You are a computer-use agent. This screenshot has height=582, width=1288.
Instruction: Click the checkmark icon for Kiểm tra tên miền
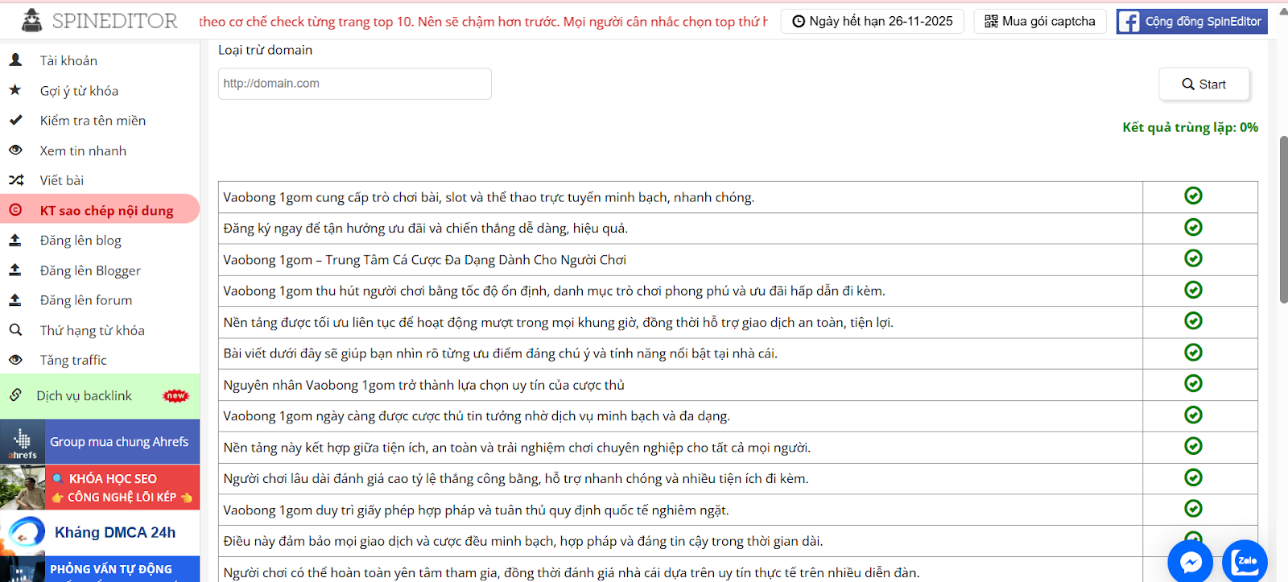pyautogui.click(x=15, y=120)
